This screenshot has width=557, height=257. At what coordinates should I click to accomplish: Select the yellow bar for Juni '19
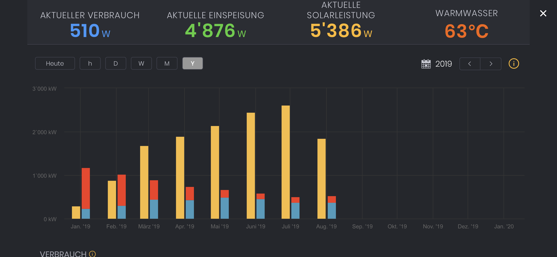251,165
